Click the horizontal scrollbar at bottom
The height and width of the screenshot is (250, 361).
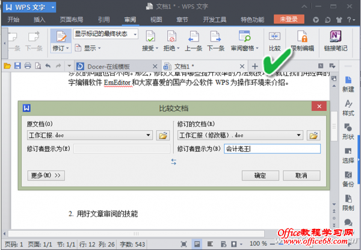tap(136, 234)
